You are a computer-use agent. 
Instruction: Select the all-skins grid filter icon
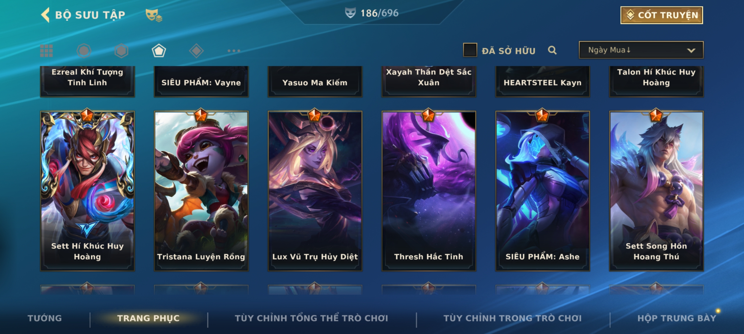(46, 51)
